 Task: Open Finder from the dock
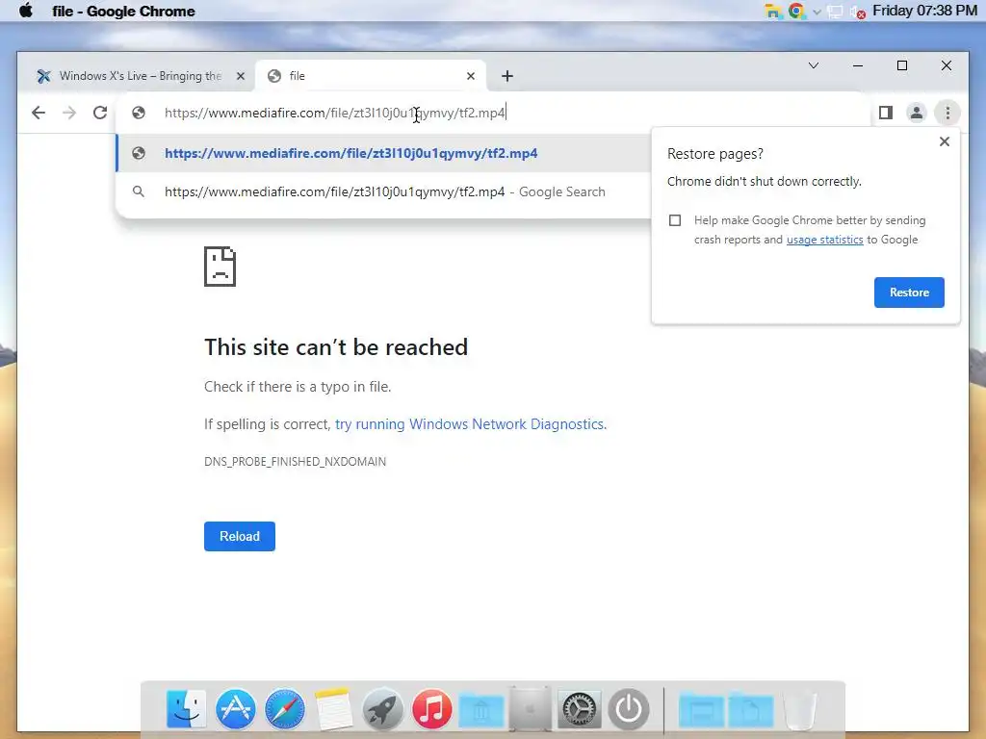click(186, 709)
